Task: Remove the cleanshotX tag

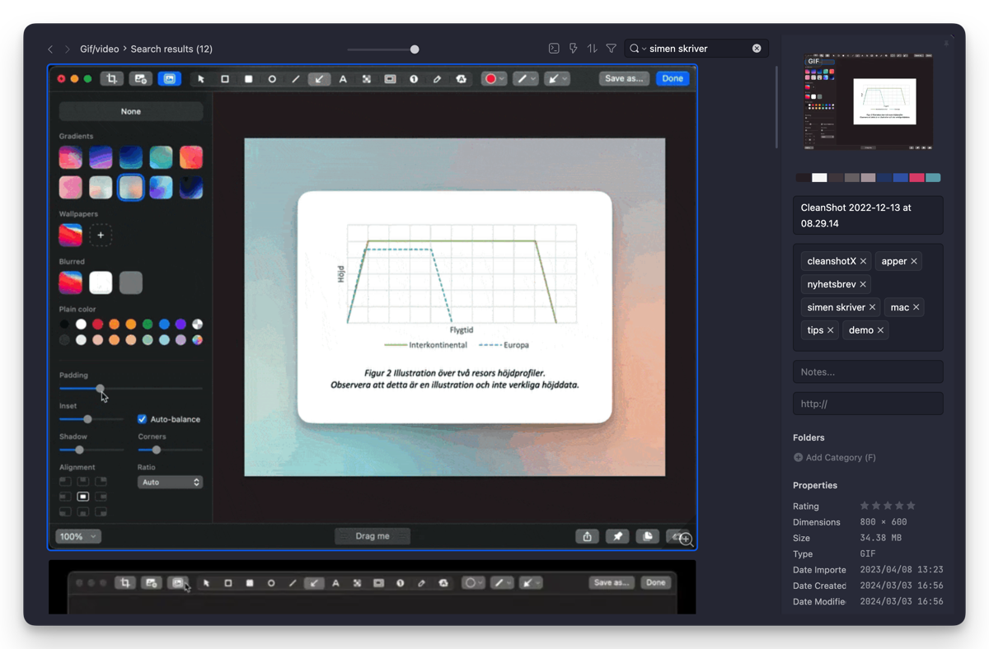Action: point(863,261)
